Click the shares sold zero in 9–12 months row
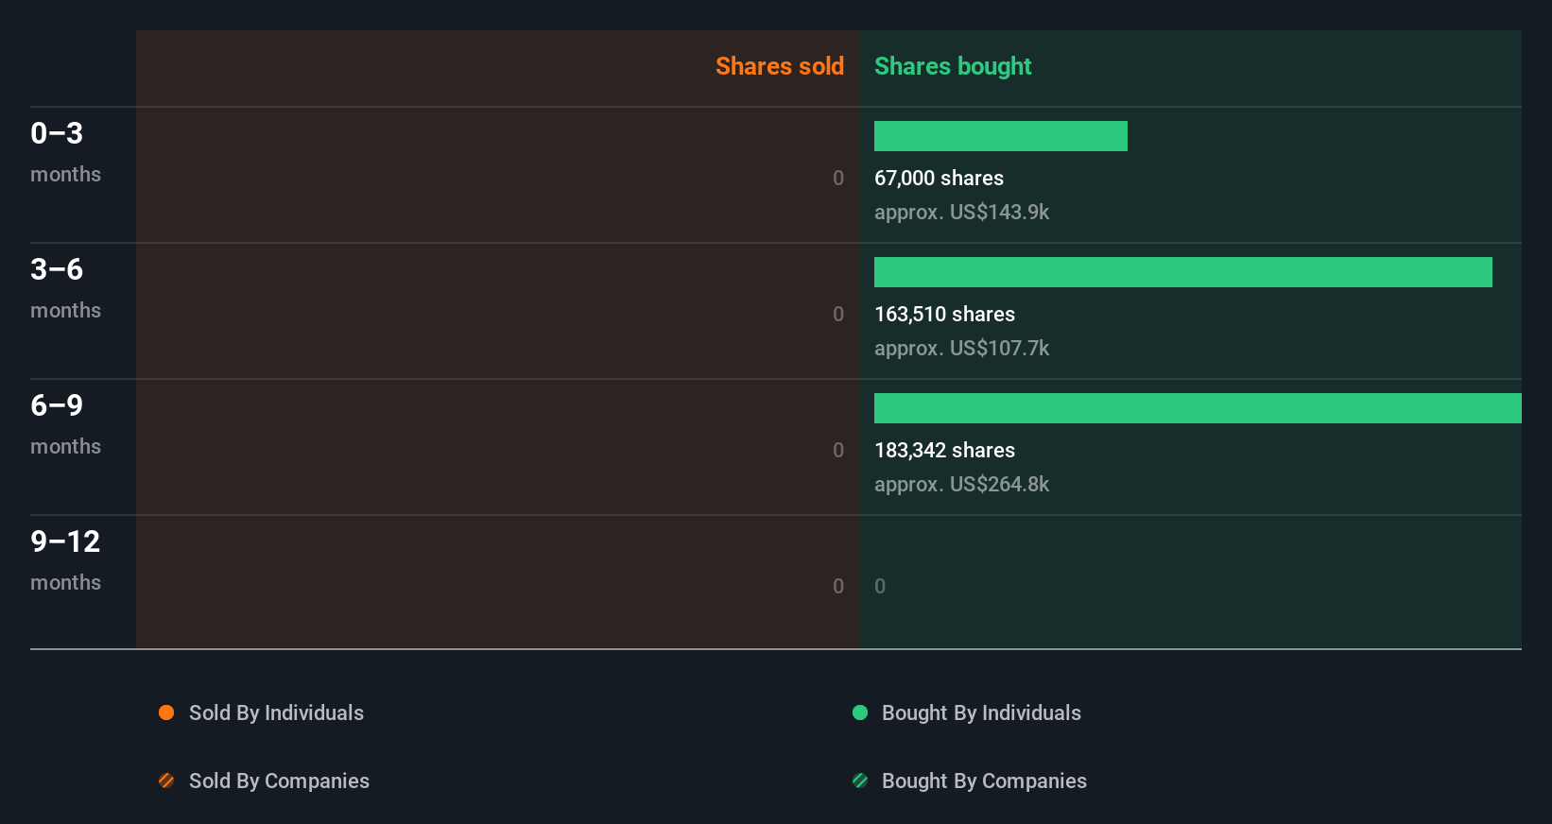 pyautogui.click(x=838, y=587)
